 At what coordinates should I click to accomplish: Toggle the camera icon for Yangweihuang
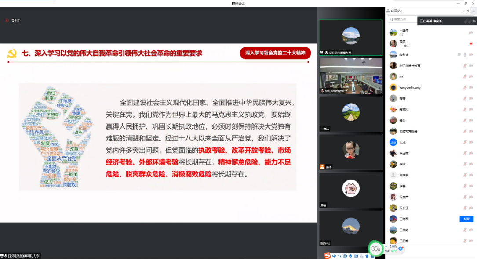click(471, 87)
